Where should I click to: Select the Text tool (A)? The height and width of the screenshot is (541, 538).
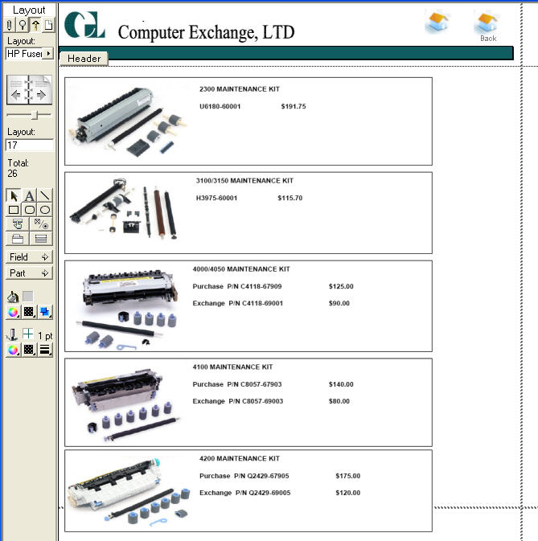click(x=29, y=195)
